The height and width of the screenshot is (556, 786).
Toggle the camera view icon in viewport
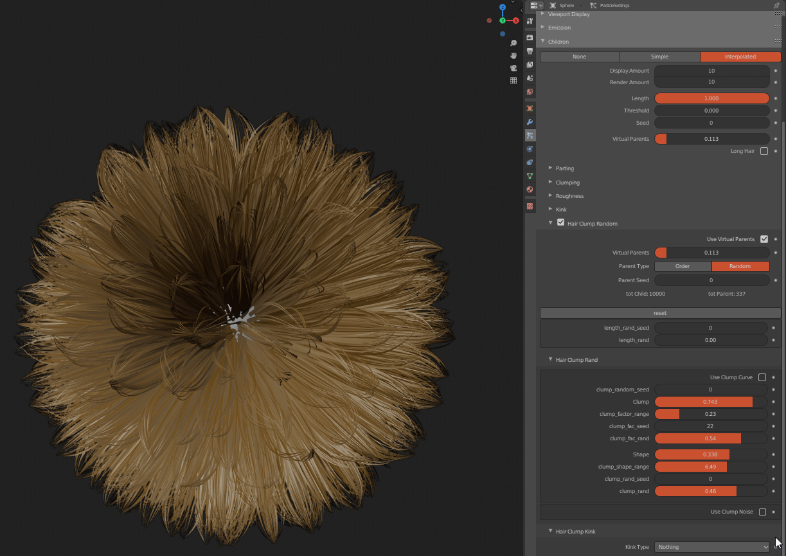pyautogui.click(x=514, y=68)
